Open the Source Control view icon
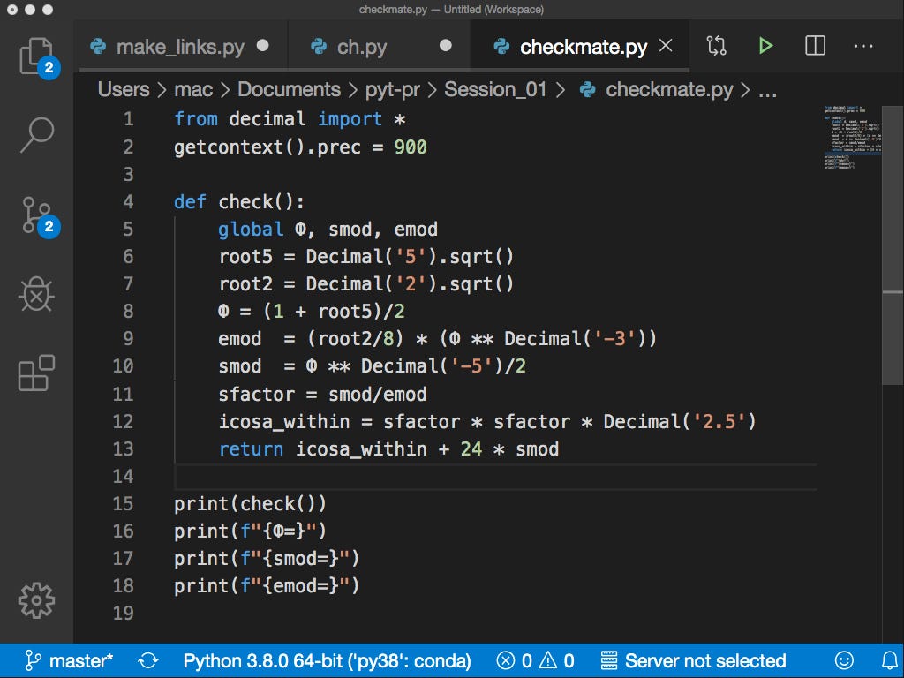 coord(36,215)
